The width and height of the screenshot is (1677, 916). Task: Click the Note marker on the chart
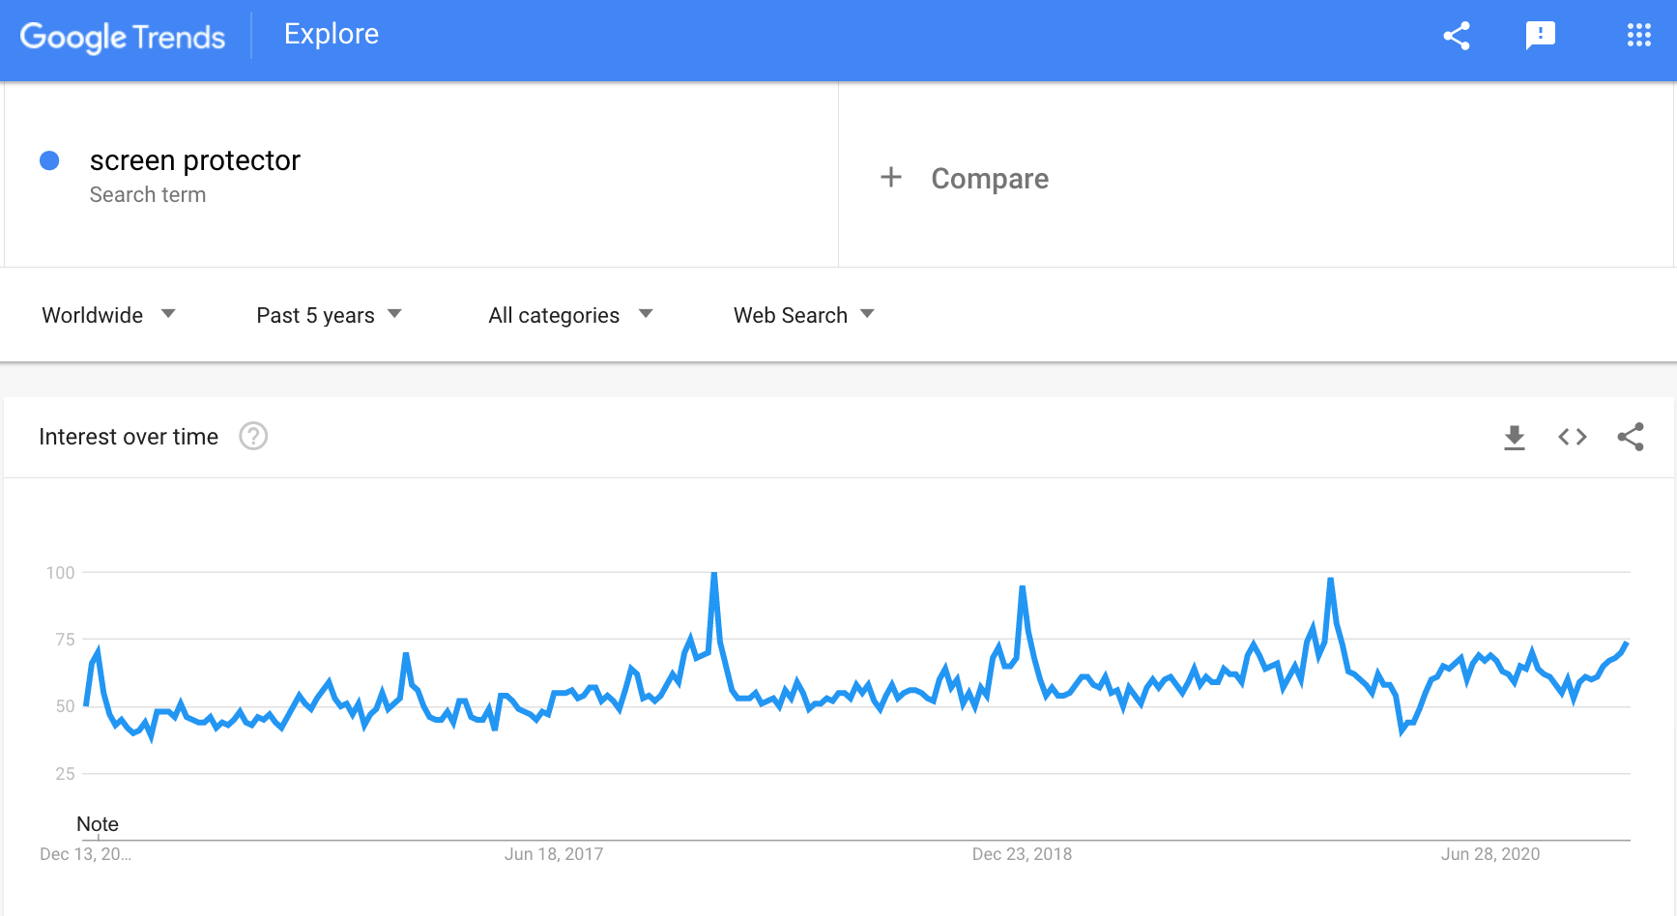98,824
